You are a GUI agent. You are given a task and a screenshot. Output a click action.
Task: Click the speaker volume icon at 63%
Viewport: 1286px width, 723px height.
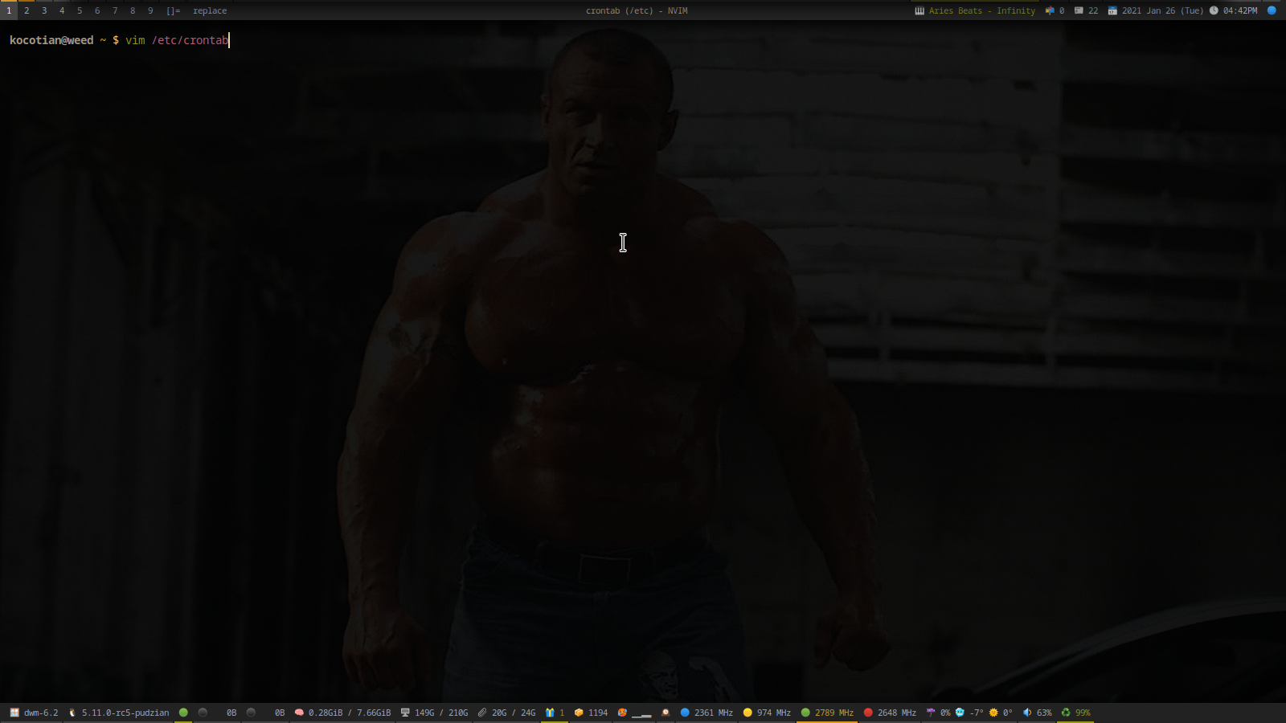pyautogui.click(x=1027, y=713)
